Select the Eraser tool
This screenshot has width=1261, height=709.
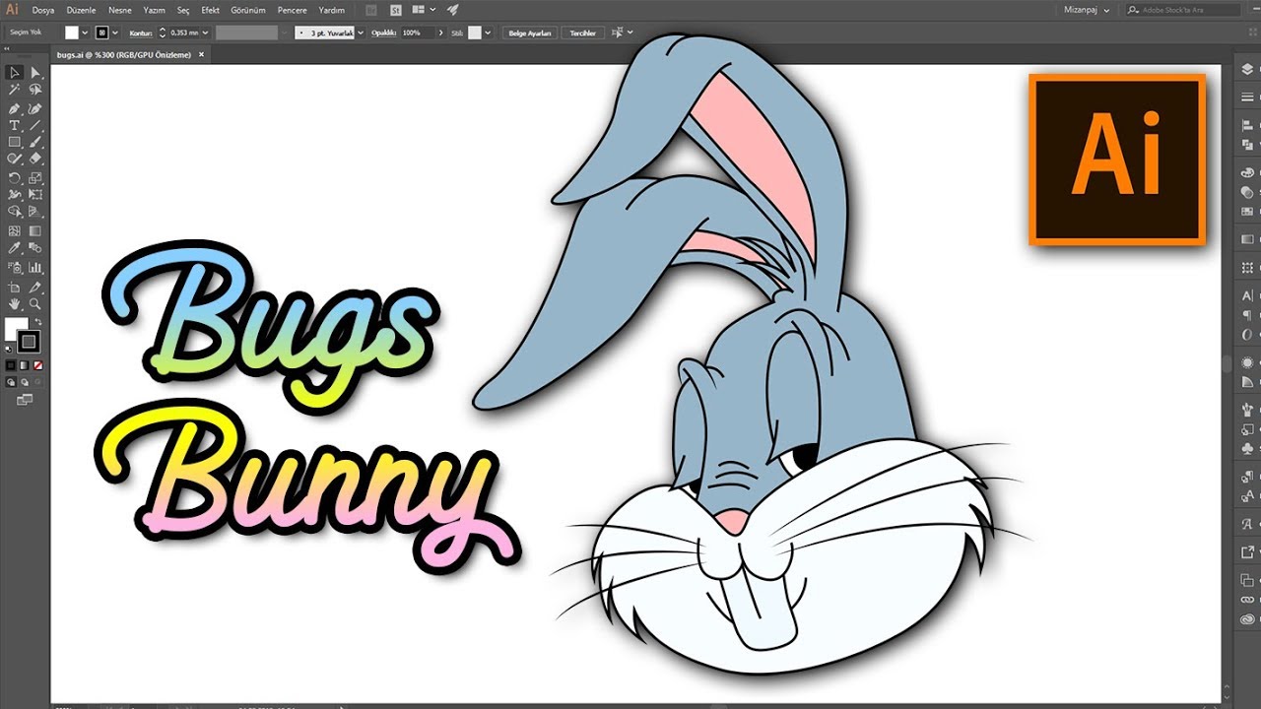tap(35, 159)
